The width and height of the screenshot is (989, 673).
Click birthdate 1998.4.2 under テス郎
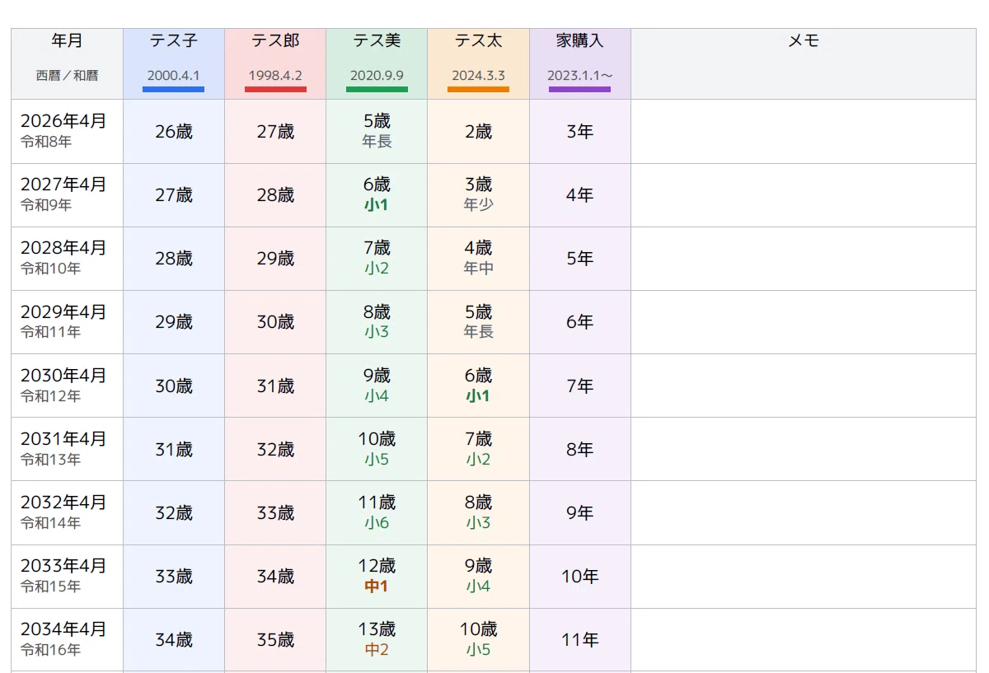coord(275,76)
